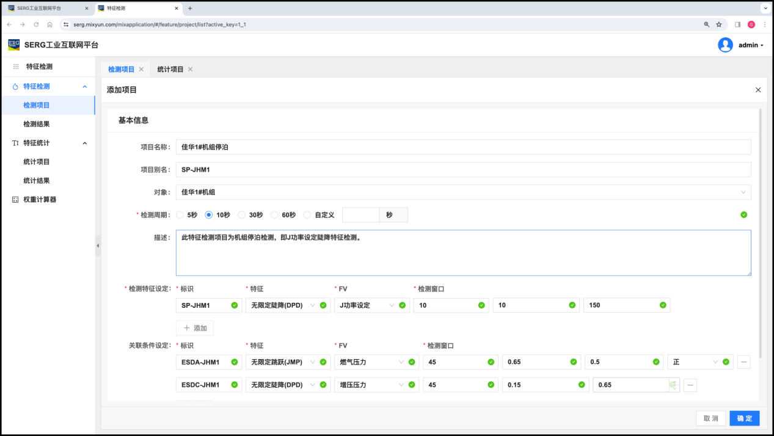This screenshot has width=774, height=436.
Task: Switch to the 统计项目 tab
Action: 170,70
